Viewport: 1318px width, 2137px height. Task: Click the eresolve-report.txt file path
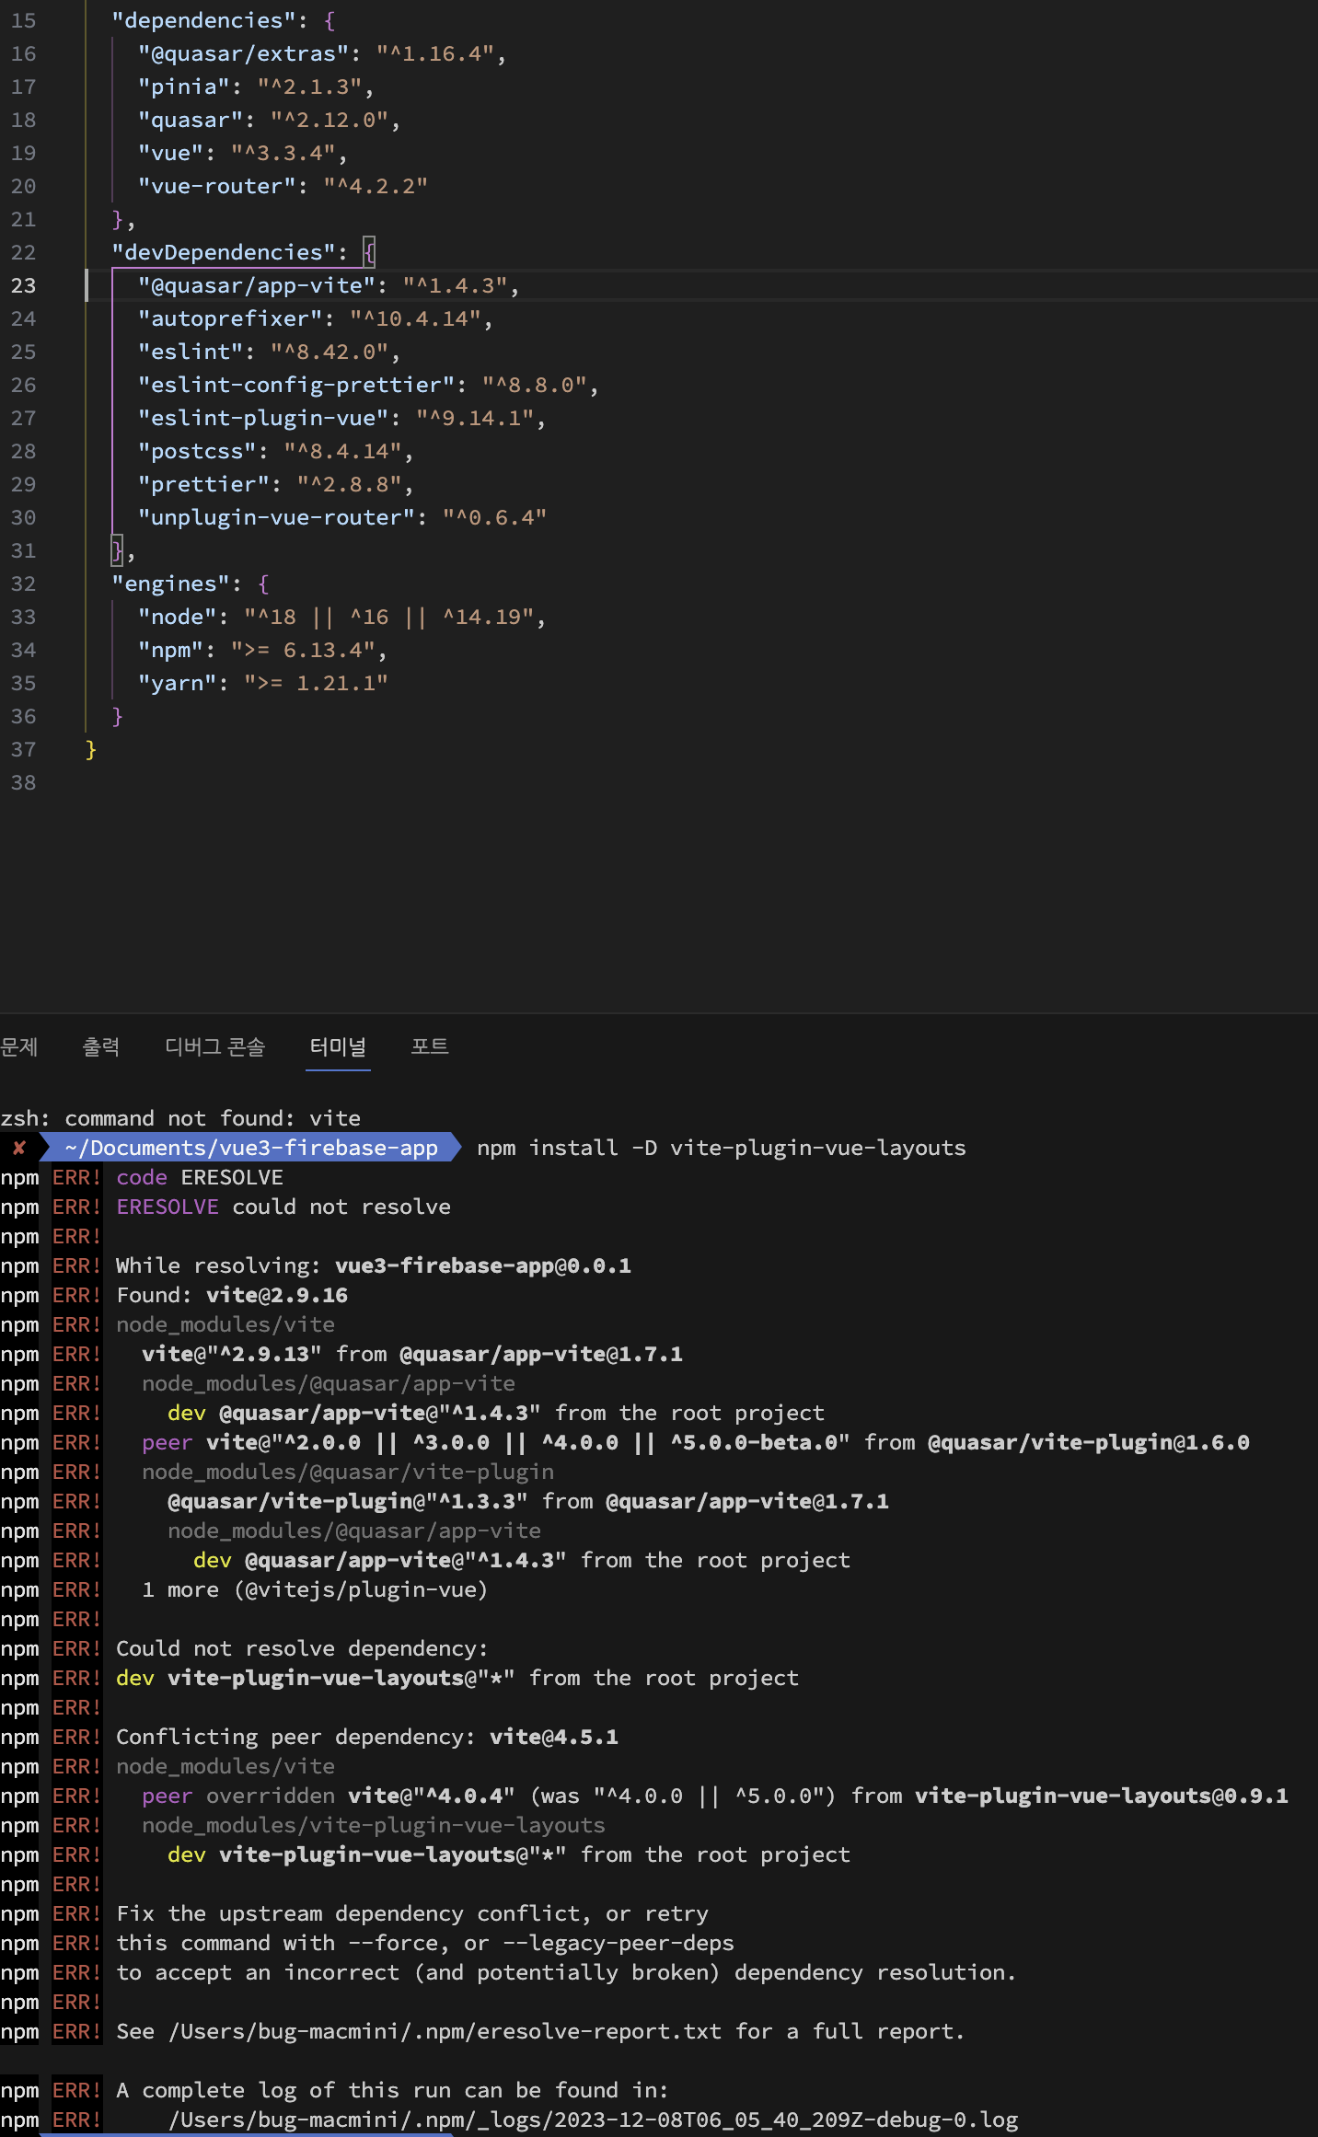(445, 2031)
